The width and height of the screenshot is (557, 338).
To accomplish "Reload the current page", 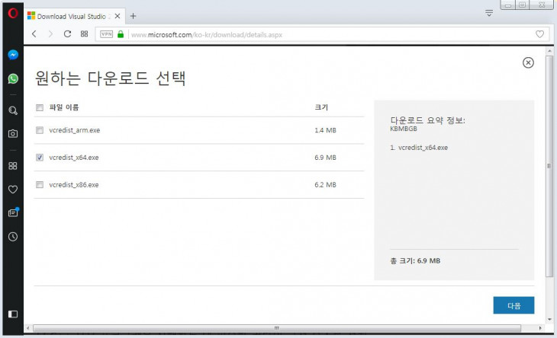I will click(x=67, y=34).
